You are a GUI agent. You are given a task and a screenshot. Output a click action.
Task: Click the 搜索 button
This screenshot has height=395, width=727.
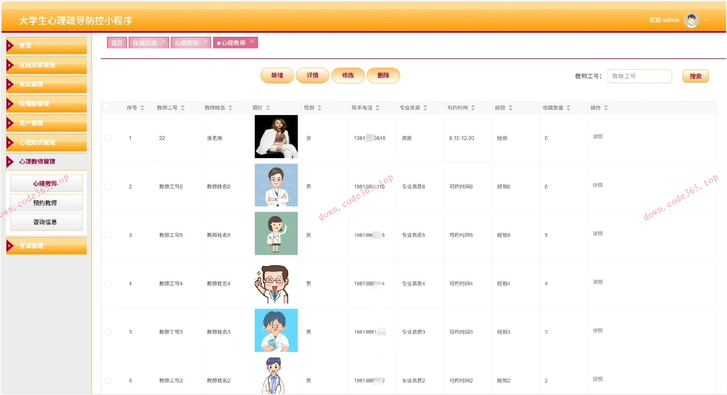(696, 76)
